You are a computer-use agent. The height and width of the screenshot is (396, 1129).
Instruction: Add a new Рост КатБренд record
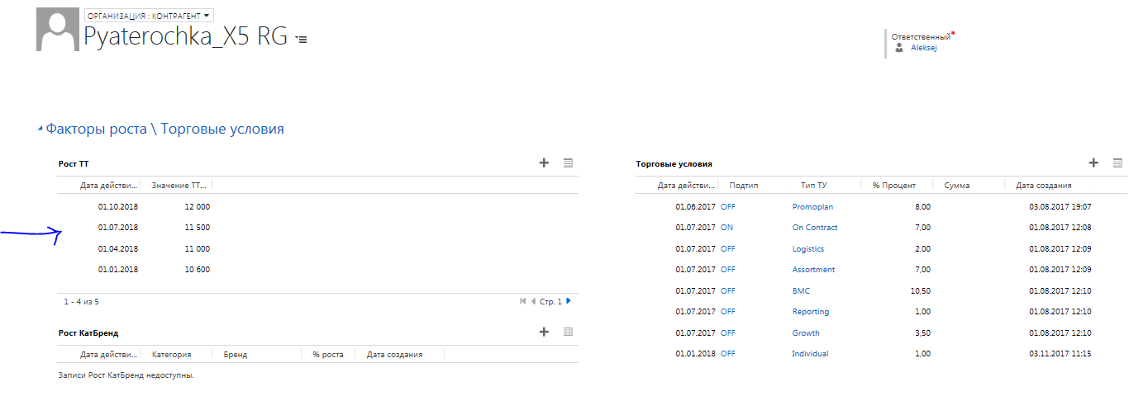pyautogui.click(x=544, y=332)
